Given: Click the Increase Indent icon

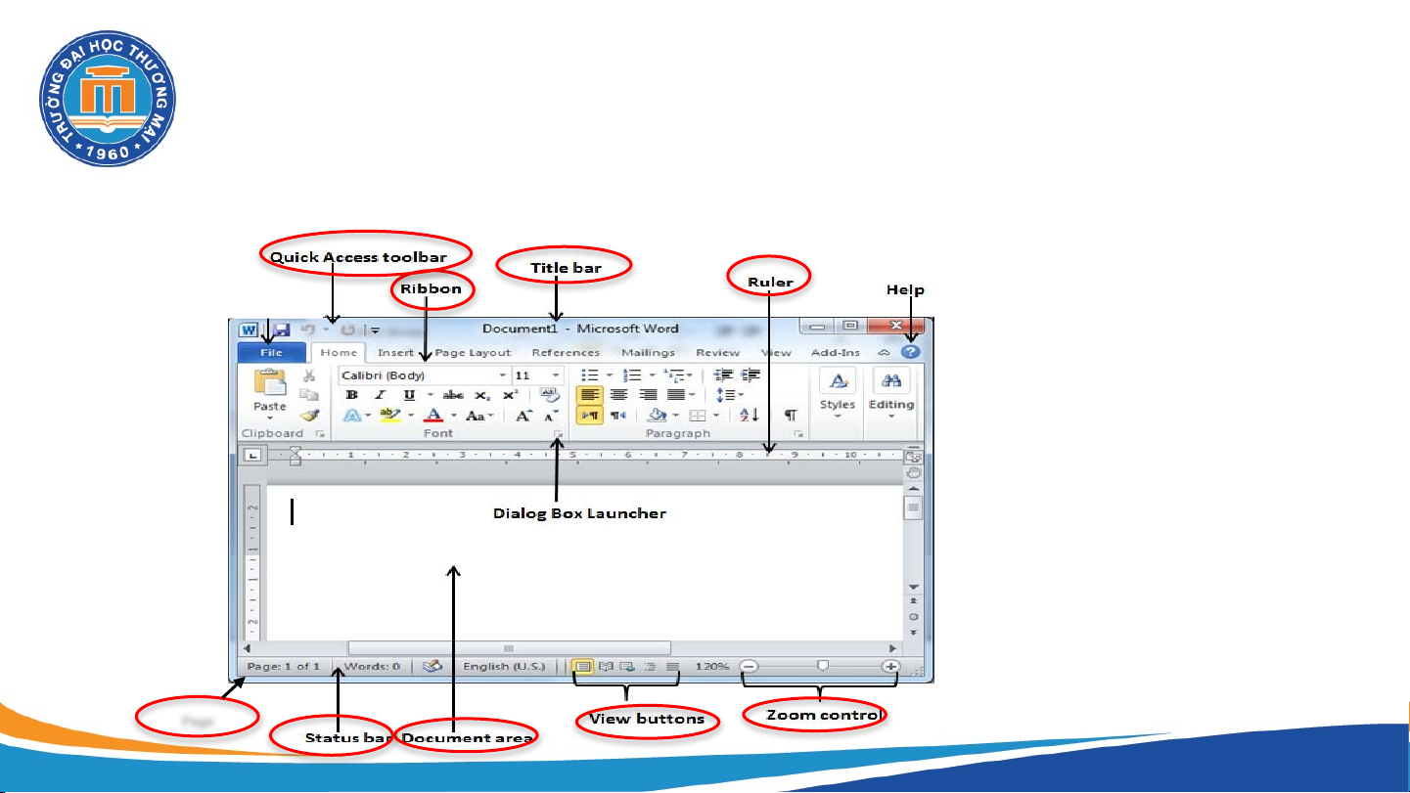Looking at the screenshot, I should tap(750, 375).
